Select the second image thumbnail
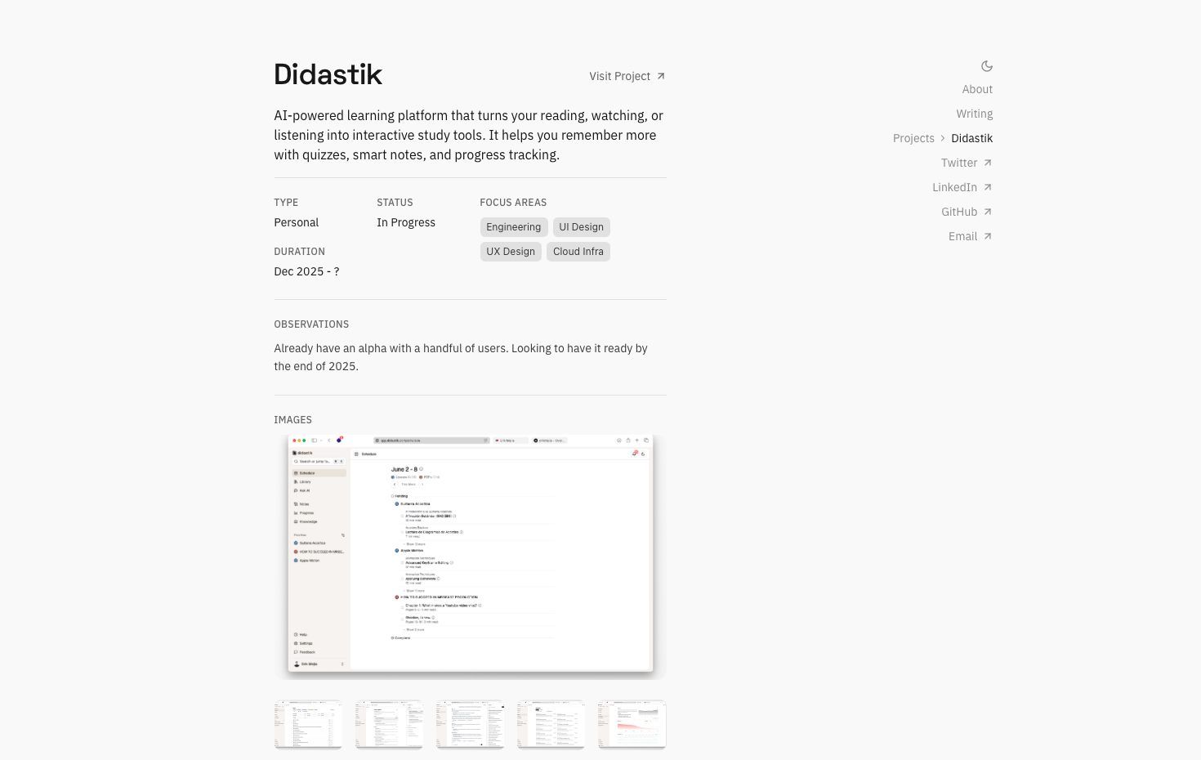1201x760 pixels. tap(389, 724)
